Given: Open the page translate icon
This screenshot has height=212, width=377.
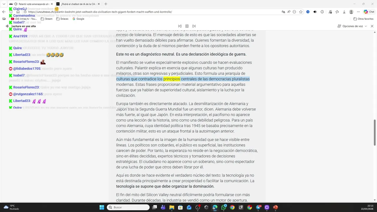Looking at the screenshot, I should pos(283,12).
